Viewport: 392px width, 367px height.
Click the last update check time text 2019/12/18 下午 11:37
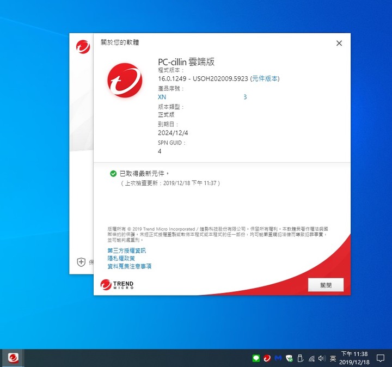click(x=190, y=183)
